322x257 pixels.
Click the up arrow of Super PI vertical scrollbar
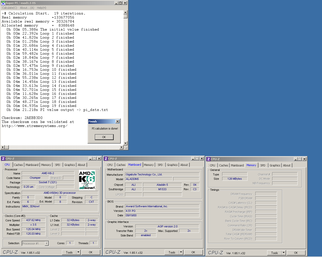126,12
